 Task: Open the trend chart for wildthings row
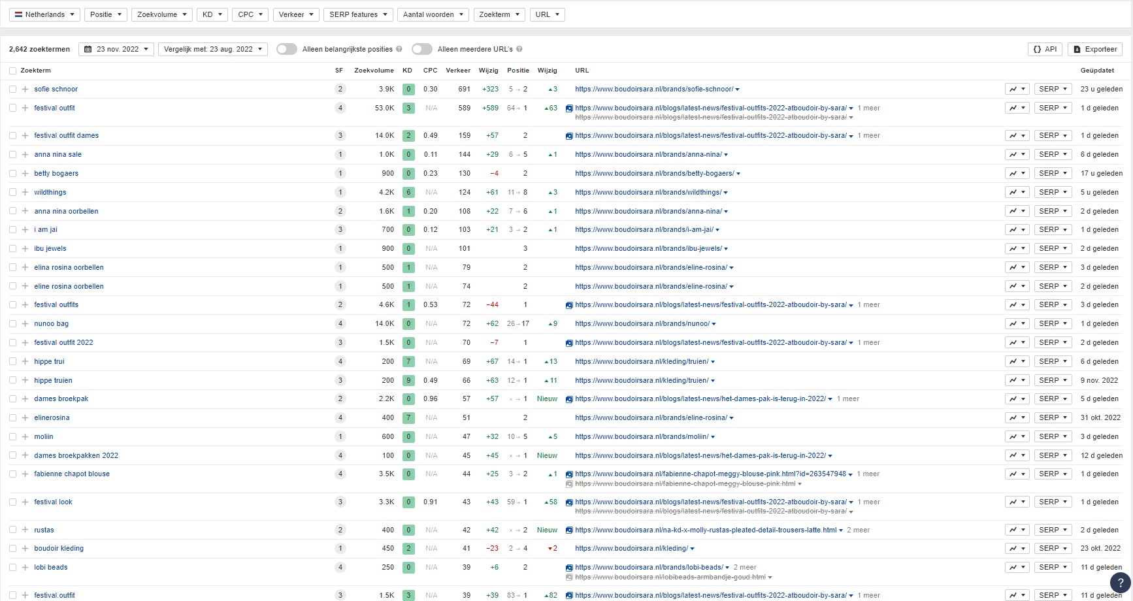1017,192
